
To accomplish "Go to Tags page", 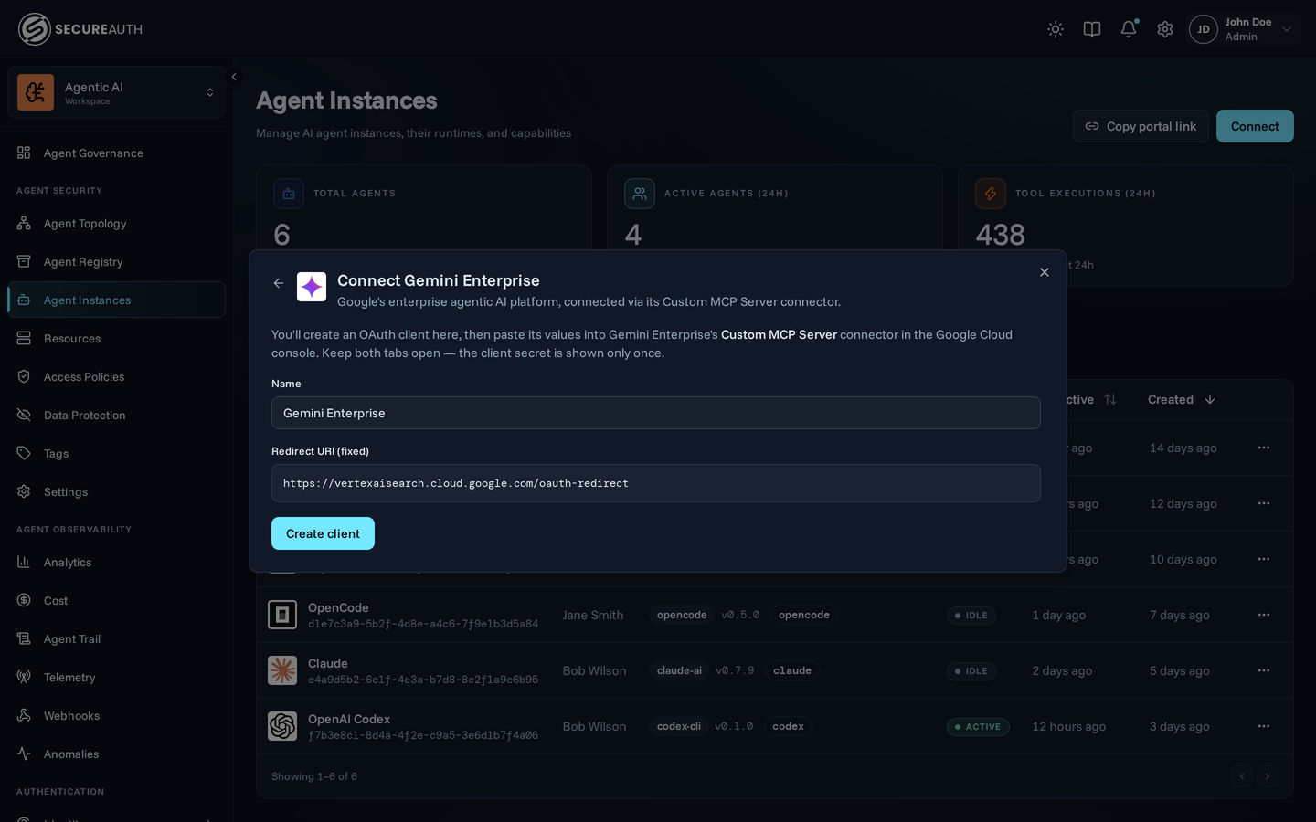I will click(x=116, y=453).
